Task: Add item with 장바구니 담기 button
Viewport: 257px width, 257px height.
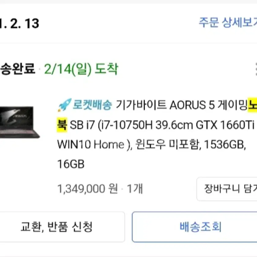Action: 227,189
